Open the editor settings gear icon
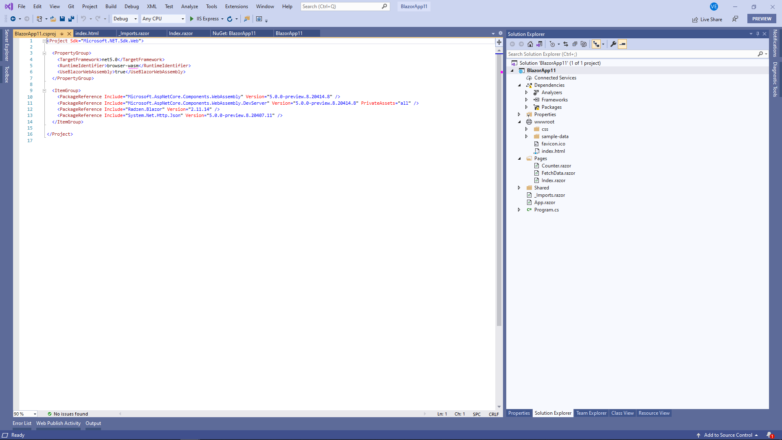 click(501, 33)
